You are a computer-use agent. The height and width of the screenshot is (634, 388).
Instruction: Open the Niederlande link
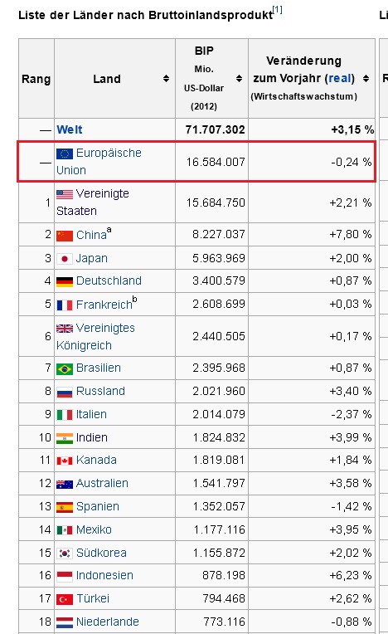[108, 622]
